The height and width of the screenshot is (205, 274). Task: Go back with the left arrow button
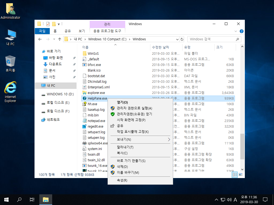point(40,39)
